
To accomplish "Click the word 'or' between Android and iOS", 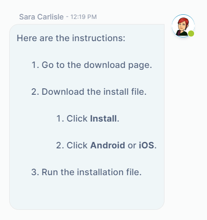I will (132, 146).
